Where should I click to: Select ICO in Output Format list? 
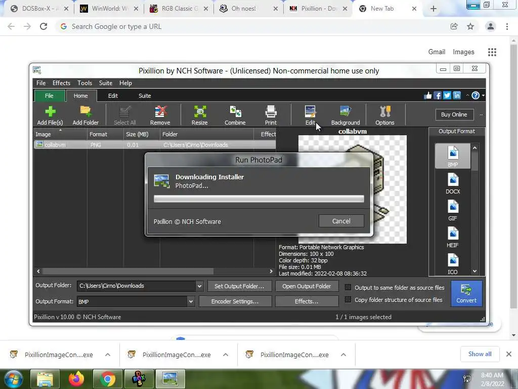pos(453,264)
